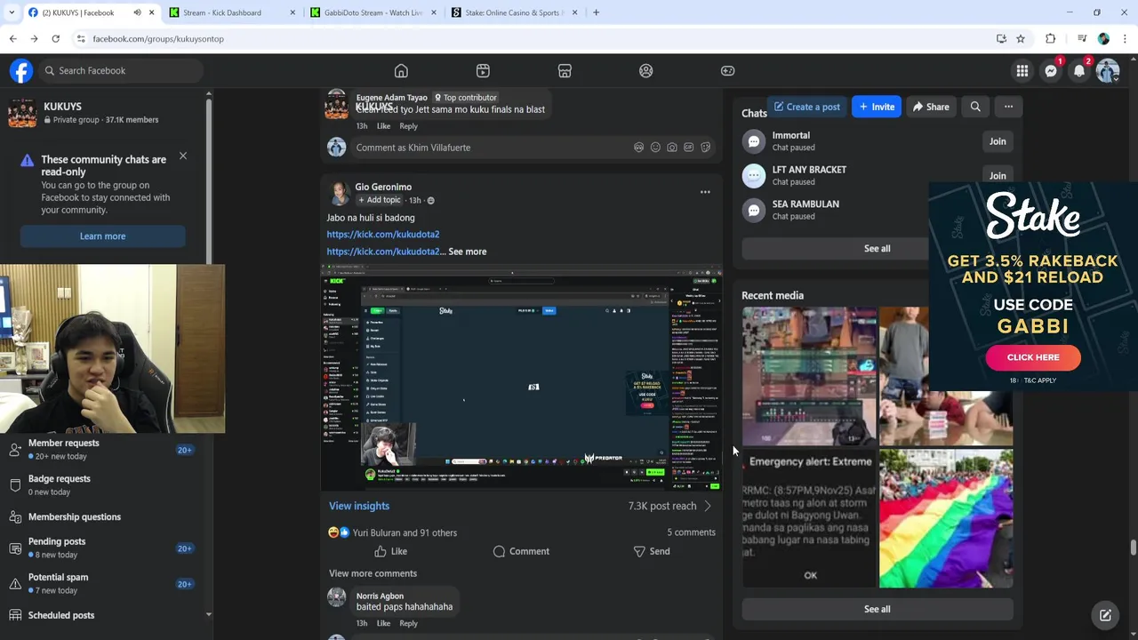
Task: Click the emoji icon in comment box
Action: [x=655, y=148]
